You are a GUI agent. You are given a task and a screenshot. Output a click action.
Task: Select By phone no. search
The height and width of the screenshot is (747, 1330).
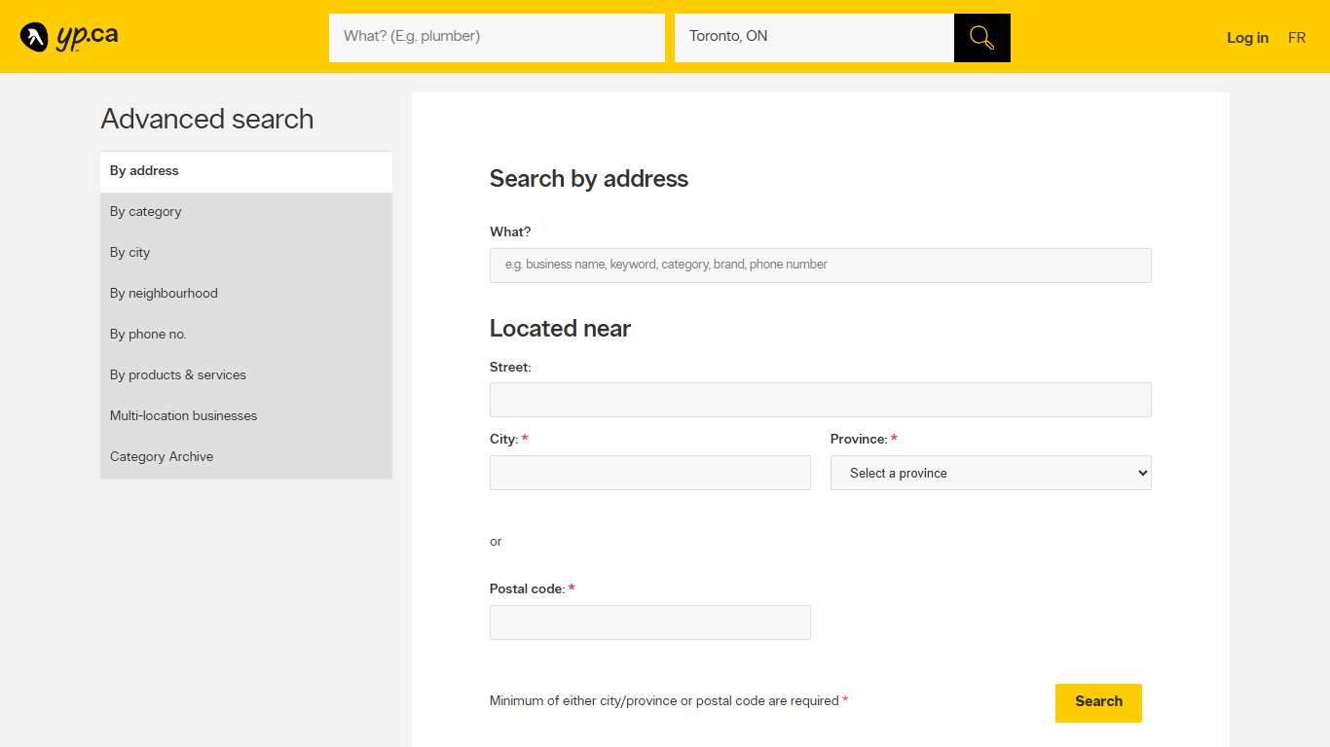click(148, 334)
